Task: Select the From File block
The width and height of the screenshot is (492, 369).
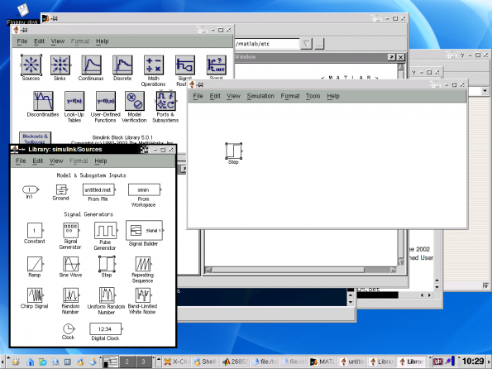Action: pos(98,189)
